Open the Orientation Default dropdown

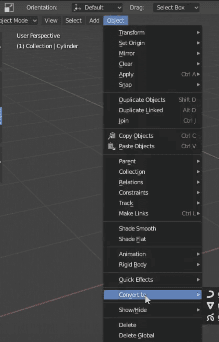(97, 8)
